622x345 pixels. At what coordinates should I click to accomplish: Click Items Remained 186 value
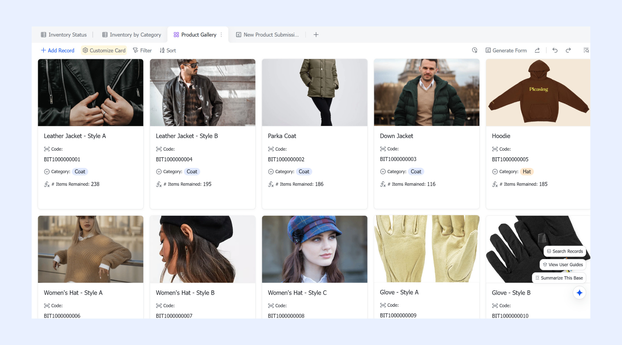tap(319, 184)
